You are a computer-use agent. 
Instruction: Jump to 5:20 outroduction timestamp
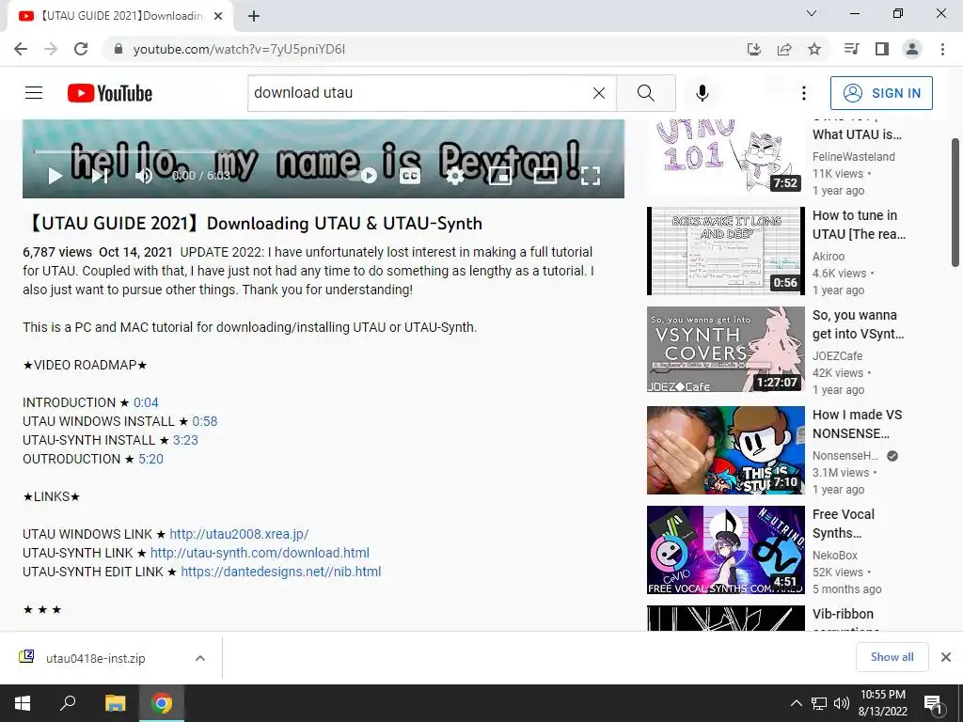point(151,459)
